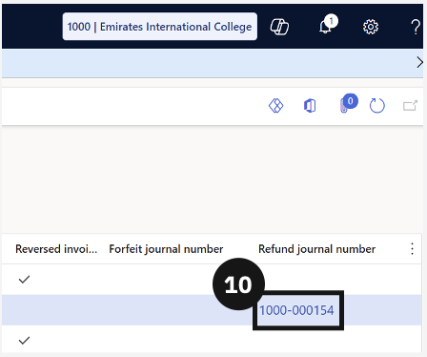
Task: Open the company picker 1000 | Emirates International College
Action: (160, 27)
